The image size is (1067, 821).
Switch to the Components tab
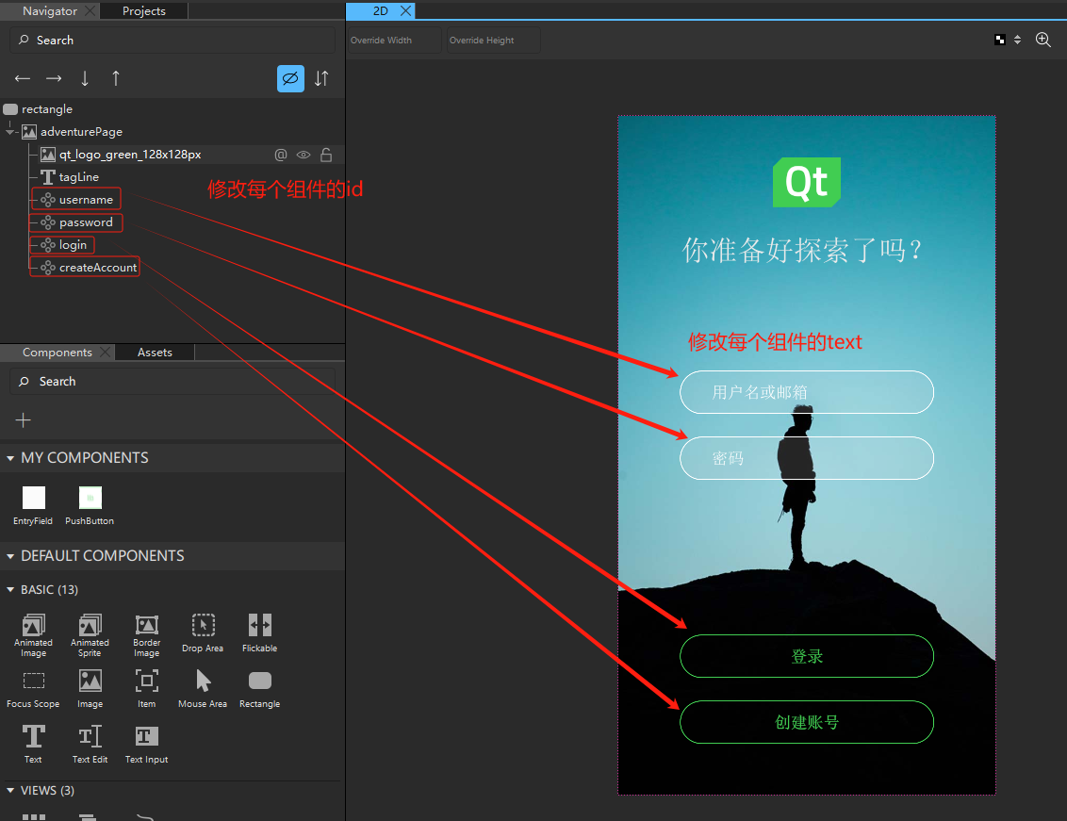point(57,353)
